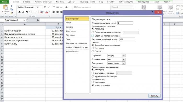Viewport: 183px width, 102px height.
Task: Open the Тень section in dialog
Action: point(77,39)
